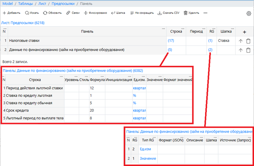Open the (17) Строка link for Налоговые ставки
This screenshot has height=166, width=254.
click(x=171, y=41)
